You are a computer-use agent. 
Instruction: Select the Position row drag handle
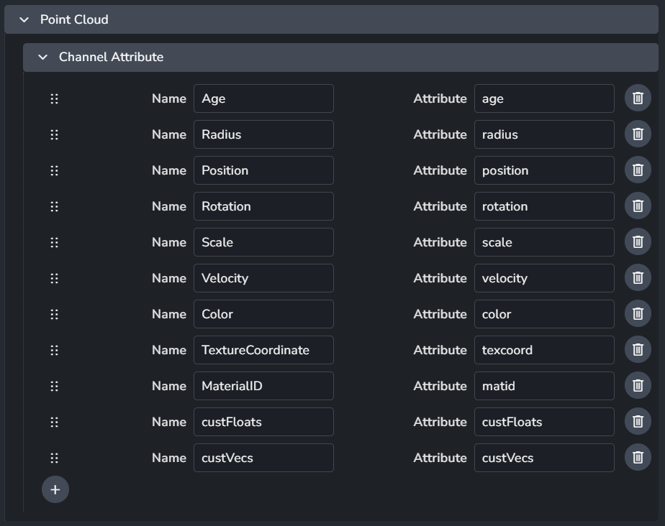54,171
